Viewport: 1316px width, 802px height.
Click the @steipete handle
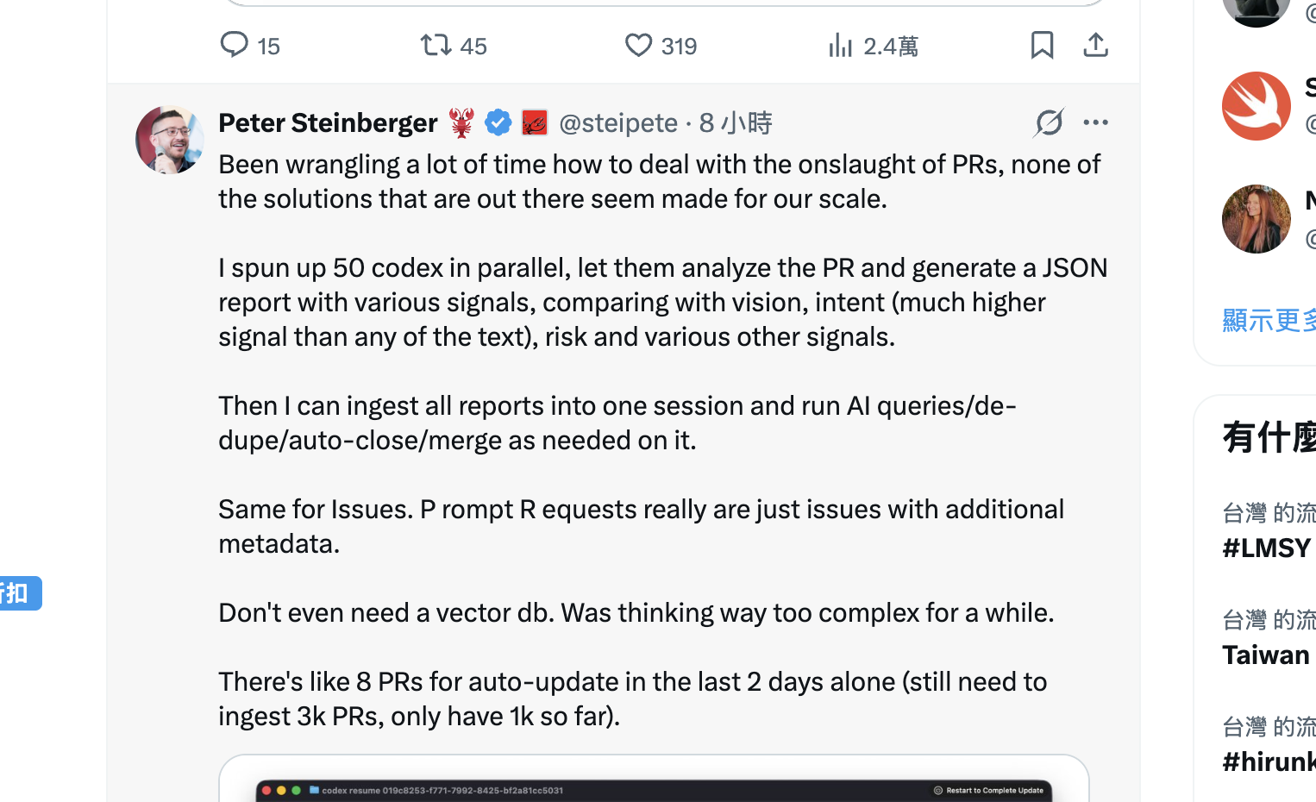[x=617, y=123]
